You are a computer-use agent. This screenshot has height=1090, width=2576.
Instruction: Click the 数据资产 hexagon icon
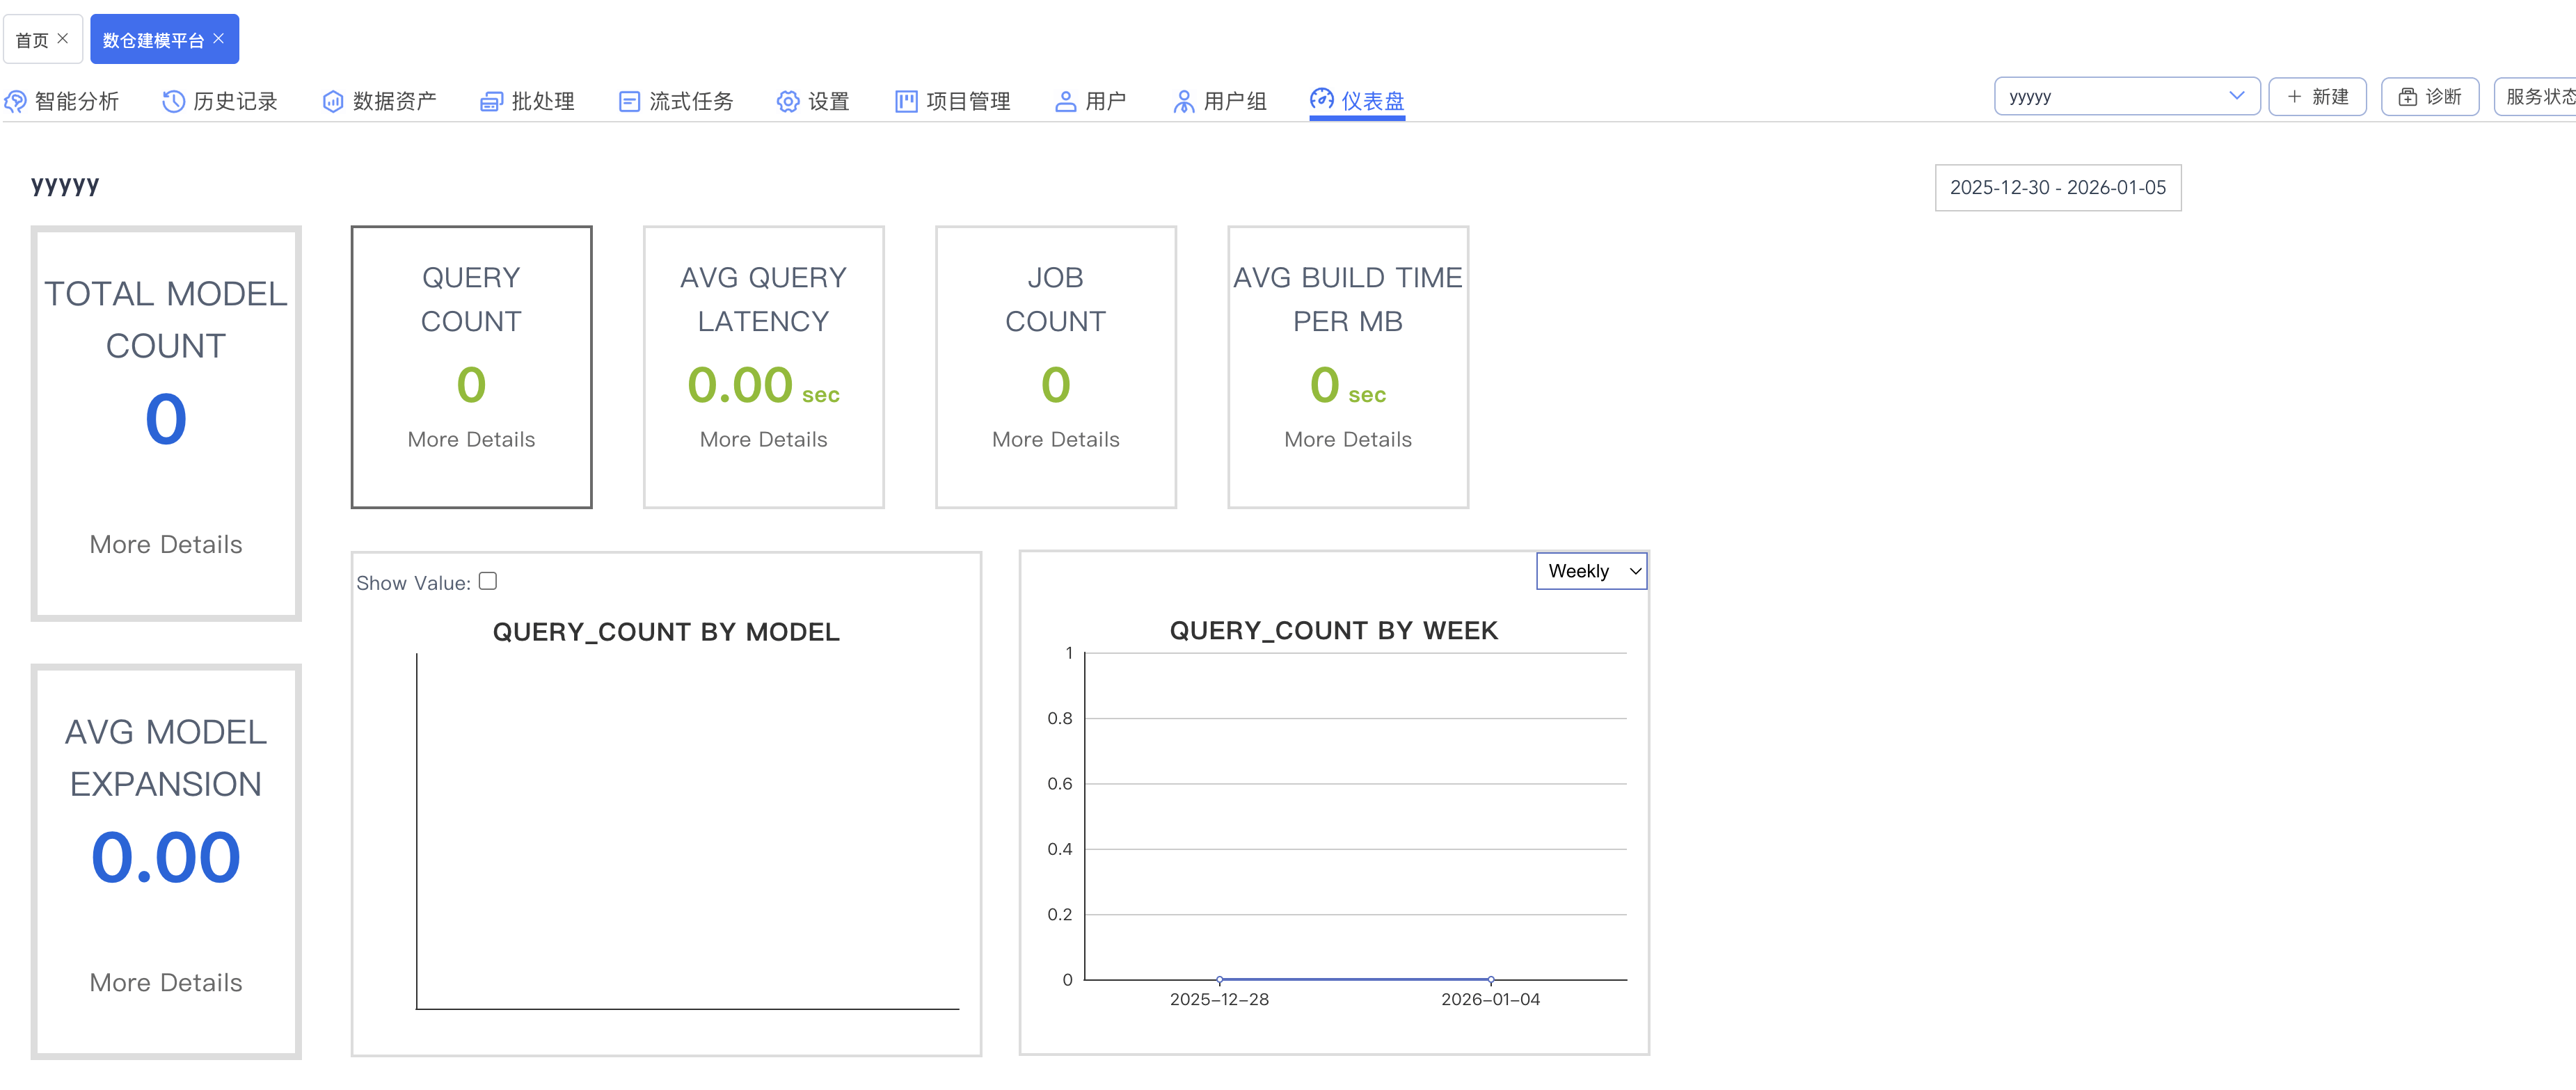[x=332, y=101]
